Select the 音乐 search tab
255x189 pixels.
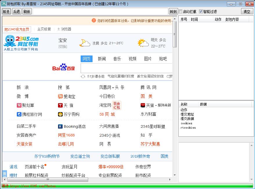click(117, 59)
